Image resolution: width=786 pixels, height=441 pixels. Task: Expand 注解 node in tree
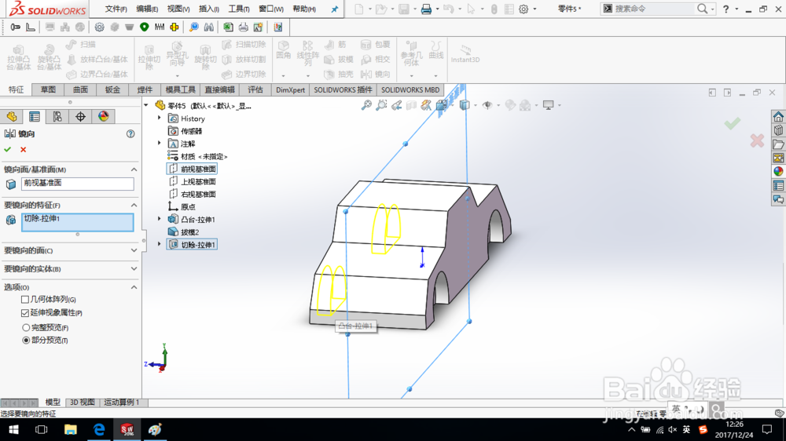160,143
